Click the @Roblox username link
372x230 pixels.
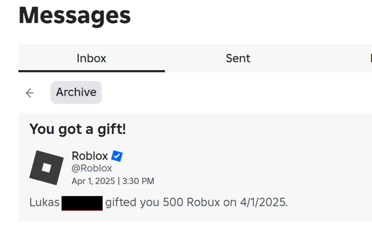tap(92, 168)
